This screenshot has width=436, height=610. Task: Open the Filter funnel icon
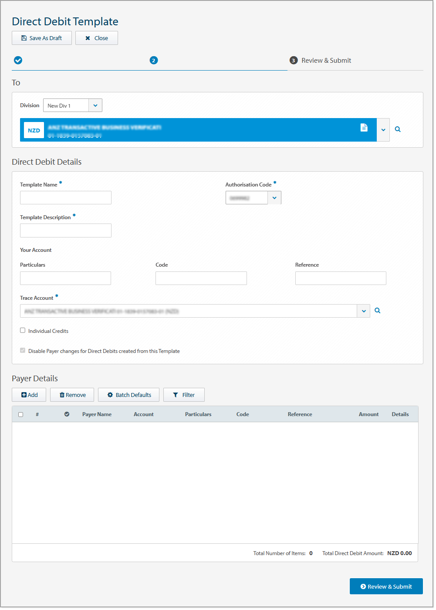click(176, 395)
